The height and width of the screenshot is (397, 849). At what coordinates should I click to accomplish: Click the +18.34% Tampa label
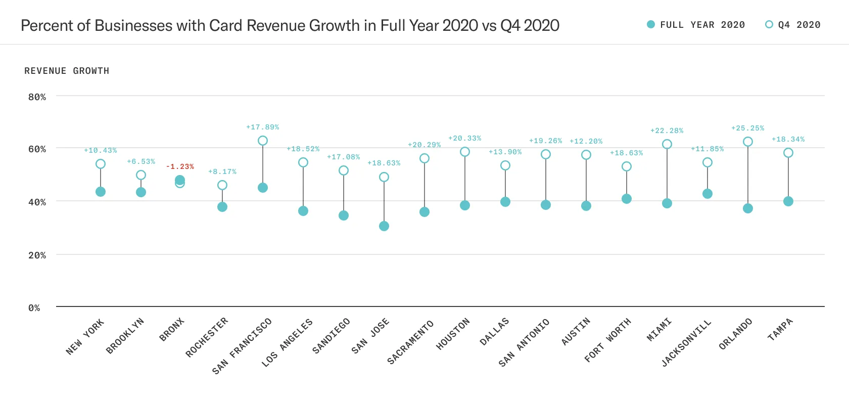click(x=788, y=139)
